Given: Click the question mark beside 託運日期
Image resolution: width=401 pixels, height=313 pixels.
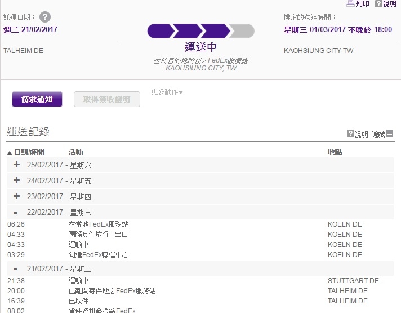Looking at the screenshot, I should pos(45,17).
